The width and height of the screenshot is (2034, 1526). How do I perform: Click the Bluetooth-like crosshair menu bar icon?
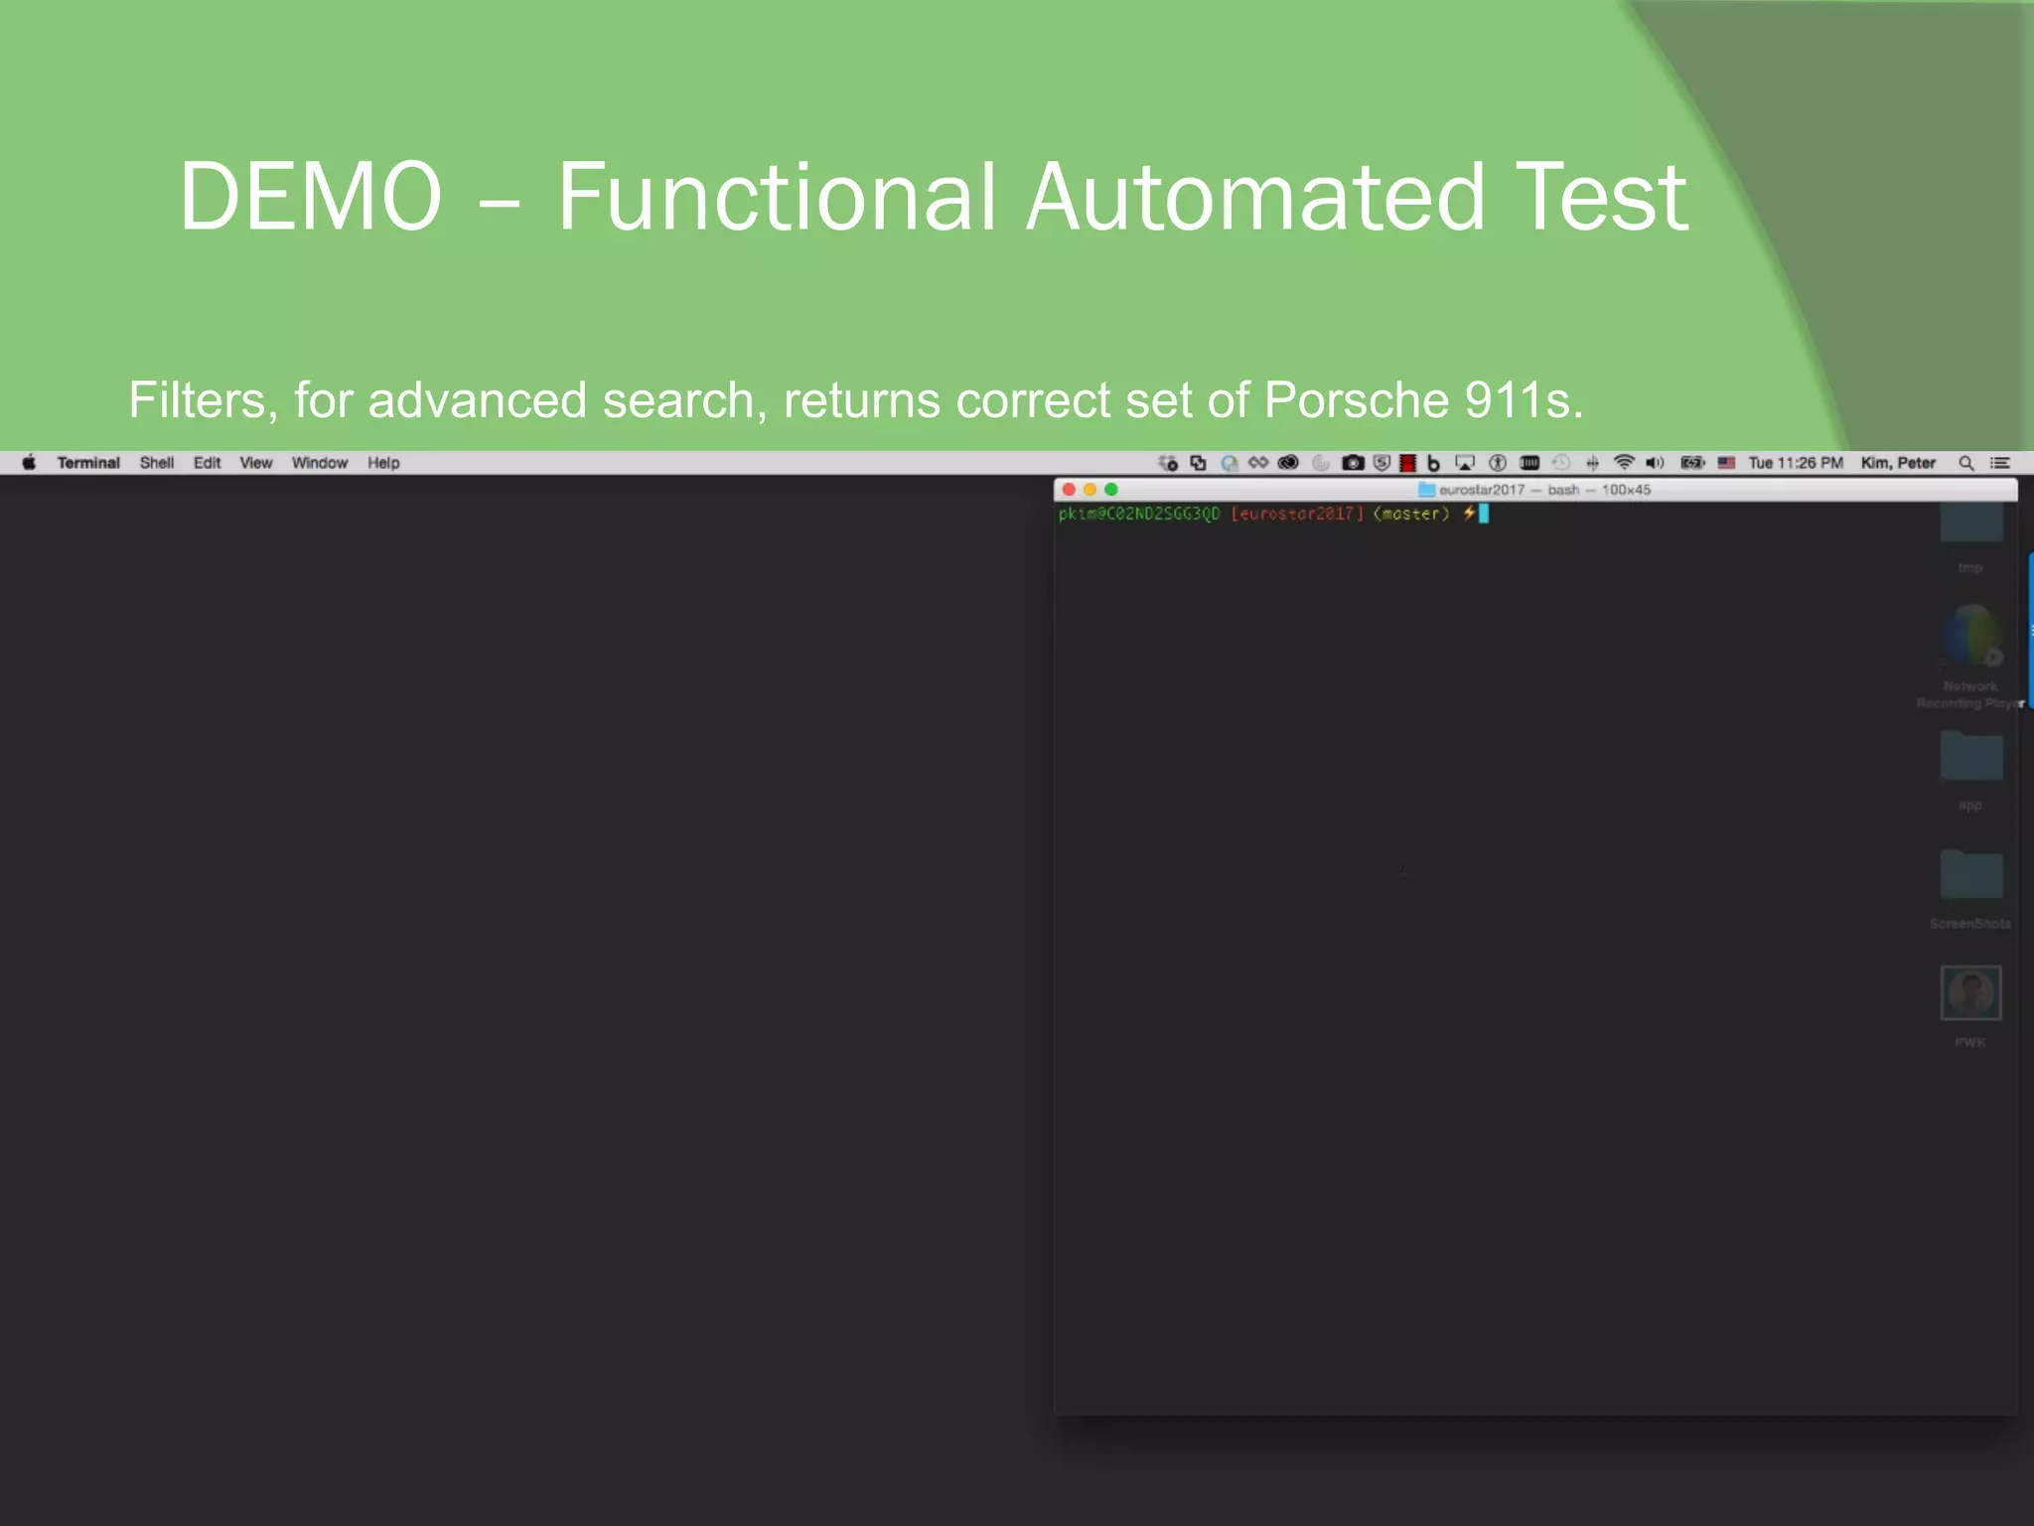tap(1593, 463)
